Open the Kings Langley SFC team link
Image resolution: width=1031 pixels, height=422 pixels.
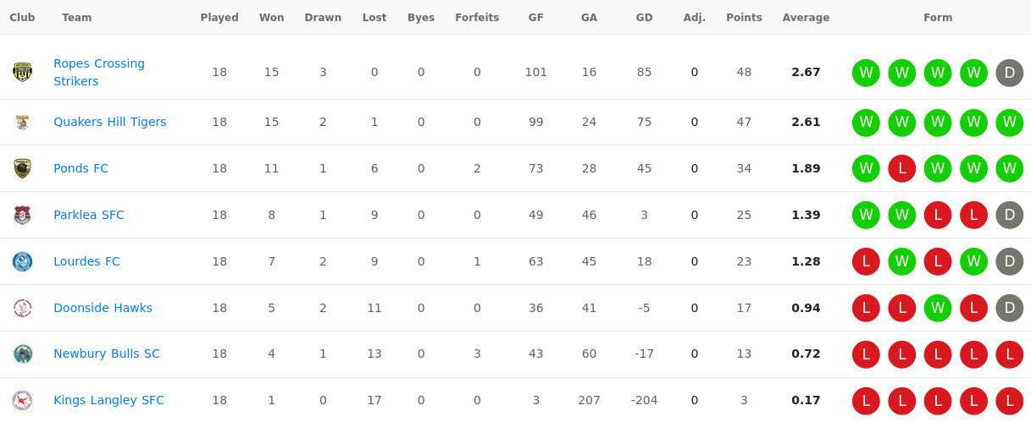tap(108, 400)
